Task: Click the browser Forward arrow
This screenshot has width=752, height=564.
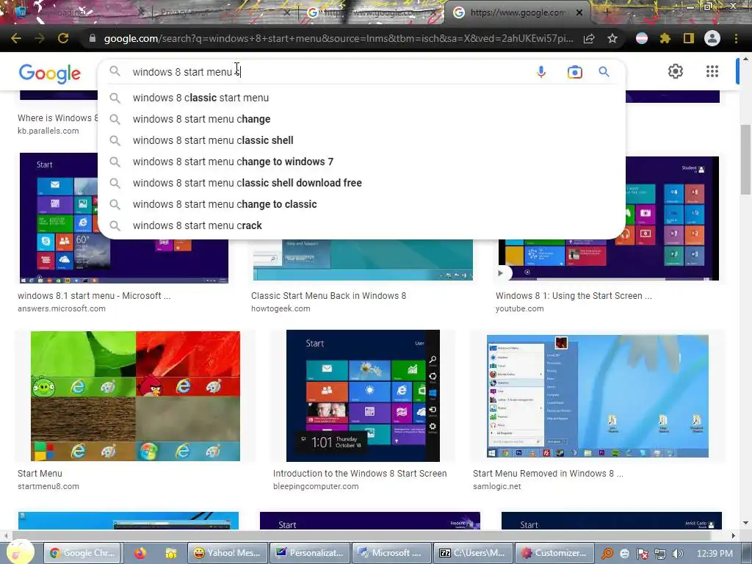Action: point(40,38)
